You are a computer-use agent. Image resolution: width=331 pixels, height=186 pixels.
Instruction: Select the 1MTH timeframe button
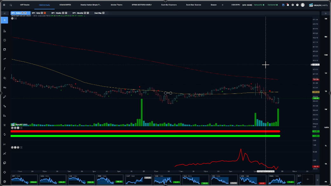(326, 127)
